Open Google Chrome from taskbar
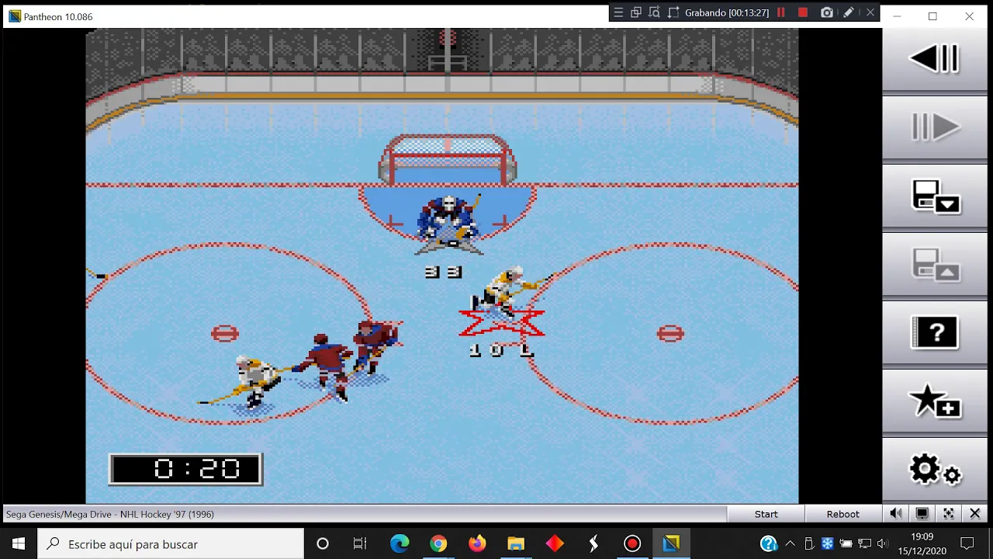The height and width of the screenshot is (559, 993). click(438, 543)
